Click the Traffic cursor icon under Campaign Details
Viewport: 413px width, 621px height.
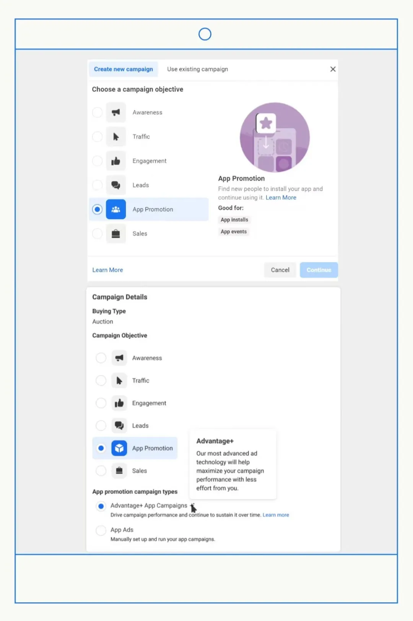tap(119, 380)
